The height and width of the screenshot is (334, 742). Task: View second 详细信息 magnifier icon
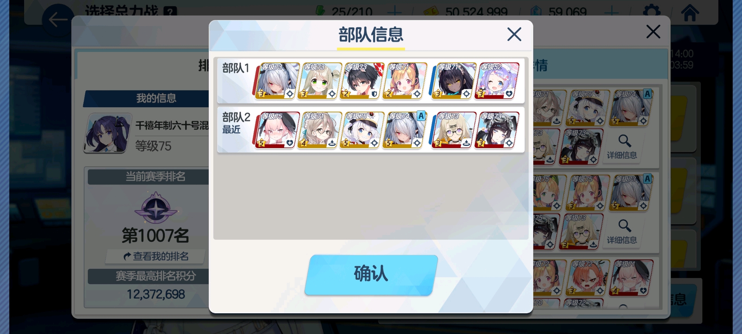click(624, 226)
